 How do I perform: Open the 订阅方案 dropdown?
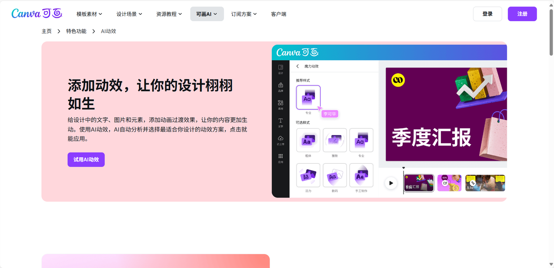(244, 14)
